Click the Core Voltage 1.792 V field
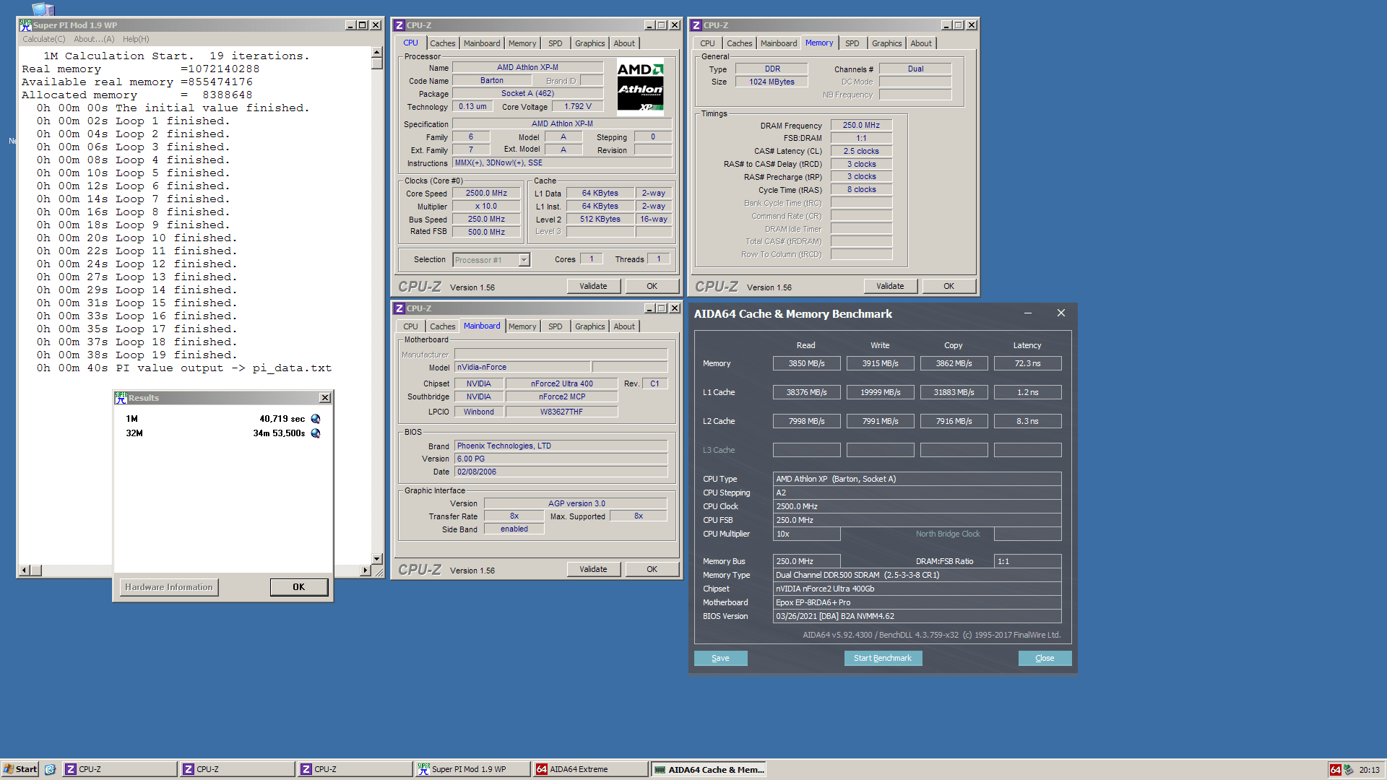Screen dimensions: 1387x780 tap(577, 107)
